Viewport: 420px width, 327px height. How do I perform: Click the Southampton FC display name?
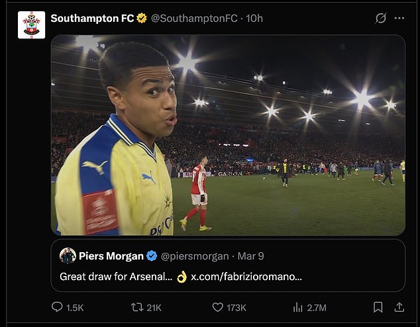click(92, 18)
